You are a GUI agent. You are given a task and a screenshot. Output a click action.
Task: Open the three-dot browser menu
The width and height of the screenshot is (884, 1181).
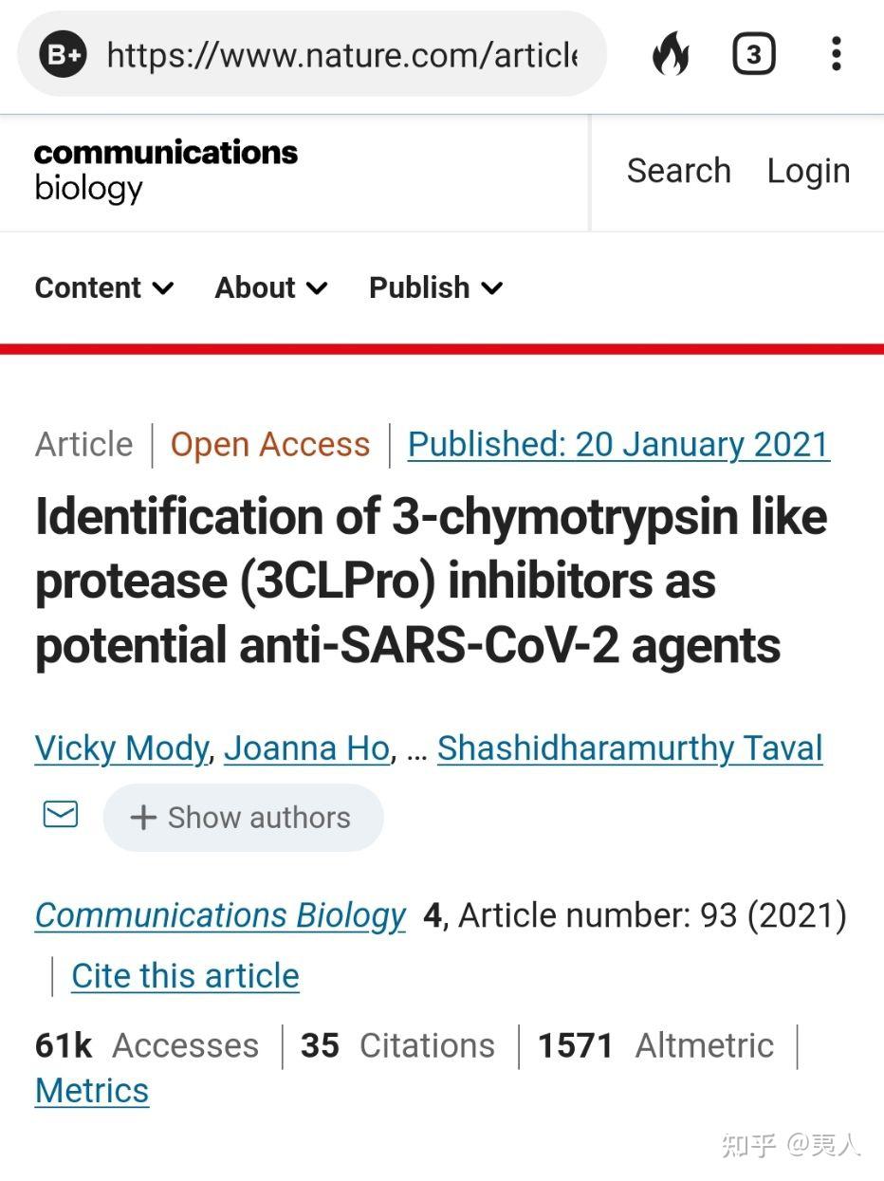point(836,55)
